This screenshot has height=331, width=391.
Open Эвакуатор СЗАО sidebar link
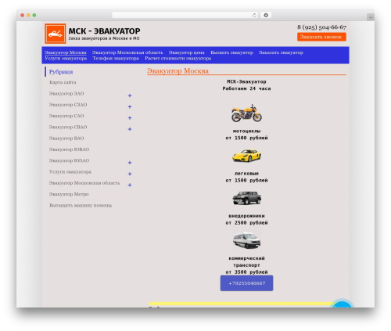click(68, 105)
